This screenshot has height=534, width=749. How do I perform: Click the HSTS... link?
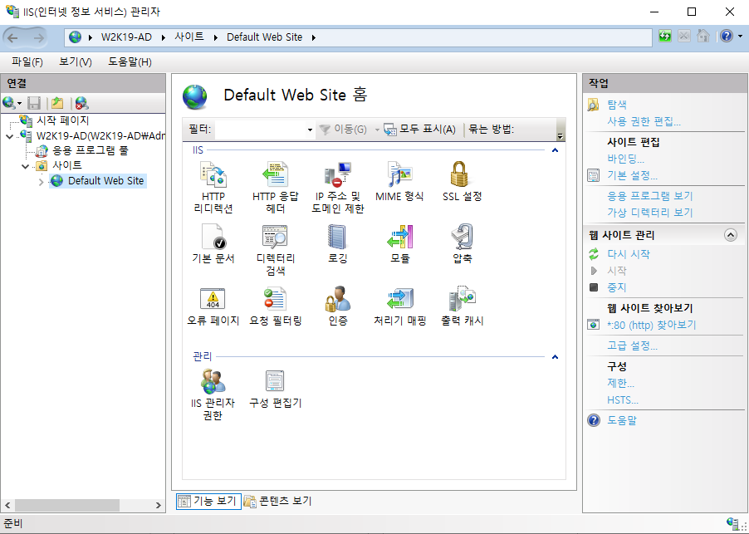[623, 399]
